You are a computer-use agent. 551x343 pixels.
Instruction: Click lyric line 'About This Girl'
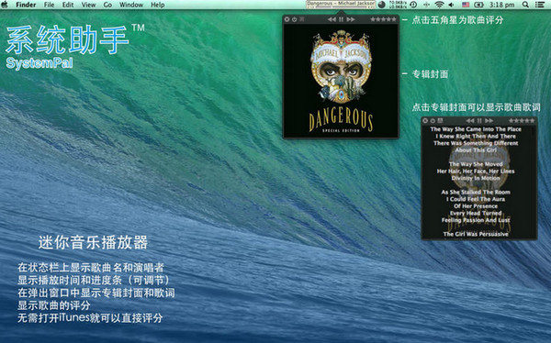coord(476,150)
